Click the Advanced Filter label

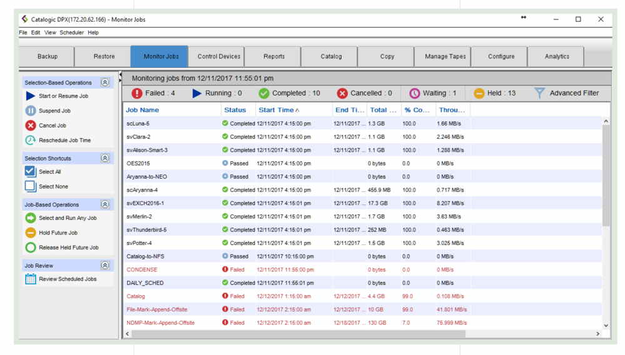pos(574,93)
